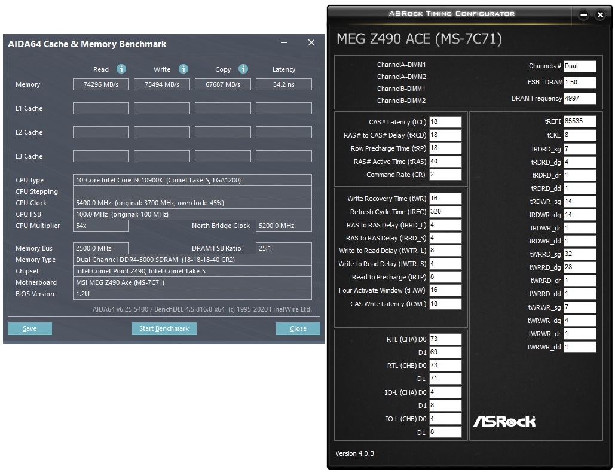Click the IO-L (CHB) D0 field

tap(446, 419)
